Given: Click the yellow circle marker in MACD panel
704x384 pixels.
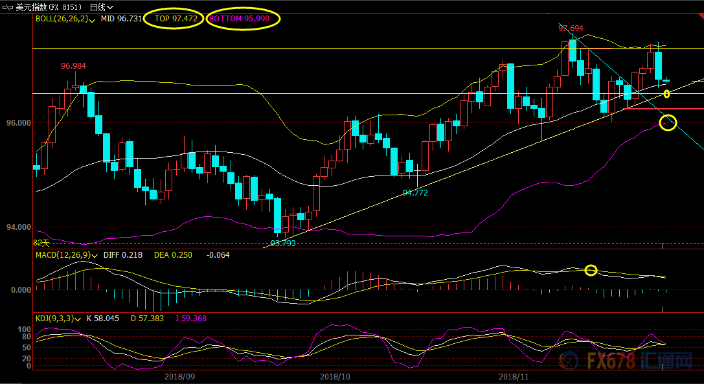Looking at the screenshot, I should coord(591,270).
